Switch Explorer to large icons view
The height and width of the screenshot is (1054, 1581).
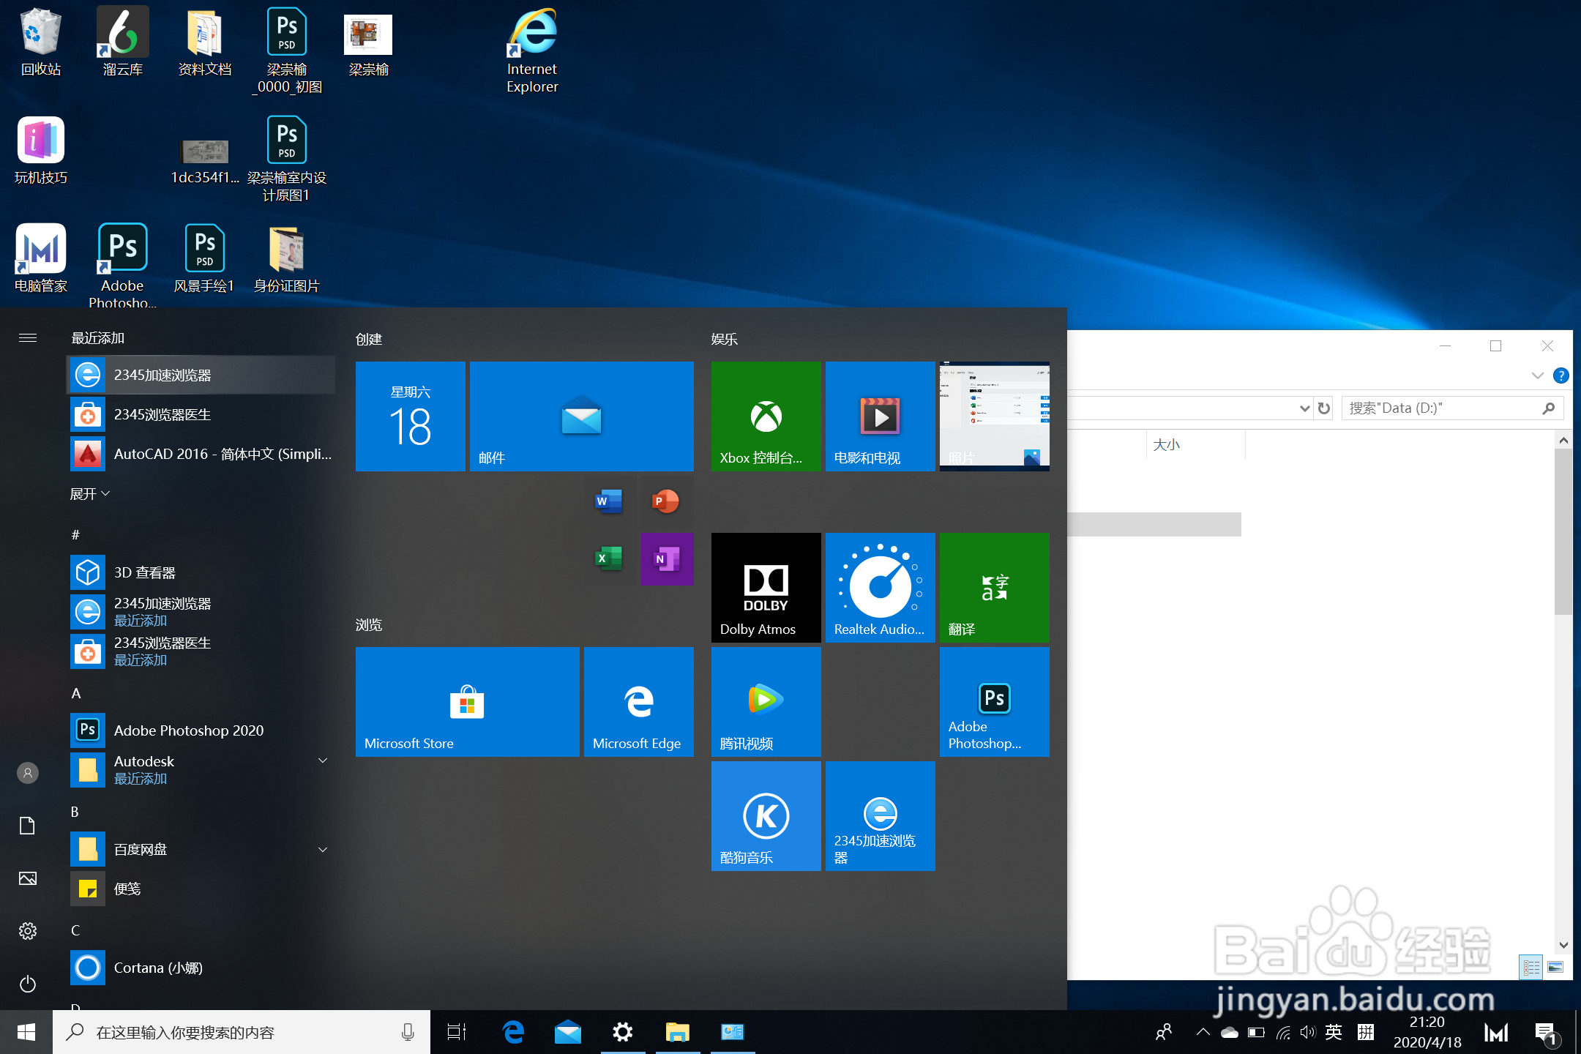click(1555, 968)
